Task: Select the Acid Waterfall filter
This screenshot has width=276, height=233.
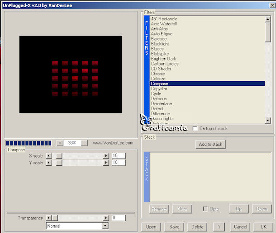Action: tap(207, 24)
